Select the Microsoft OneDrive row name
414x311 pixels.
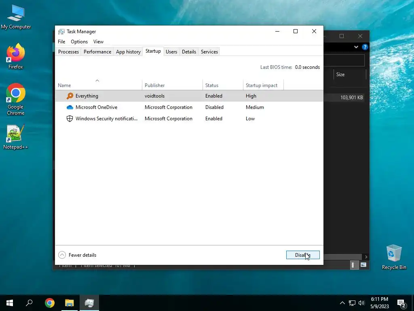click(96, 107)
